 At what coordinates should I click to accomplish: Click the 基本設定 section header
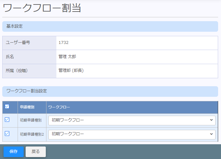tap(14, 26)
